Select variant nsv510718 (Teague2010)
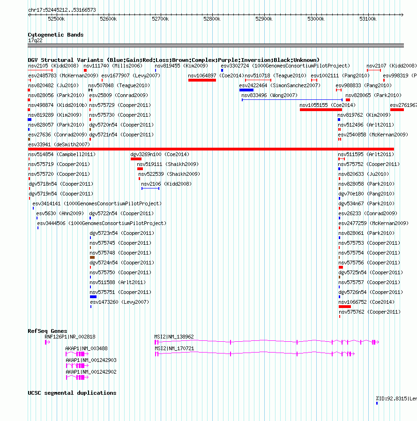 click(276, 76)
